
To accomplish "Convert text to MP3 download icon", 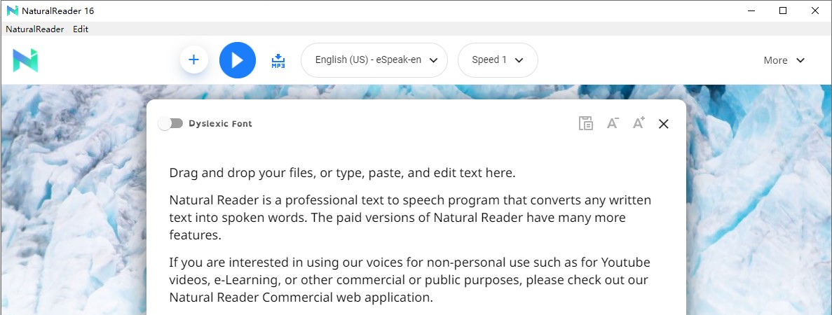I will [278, 60].
